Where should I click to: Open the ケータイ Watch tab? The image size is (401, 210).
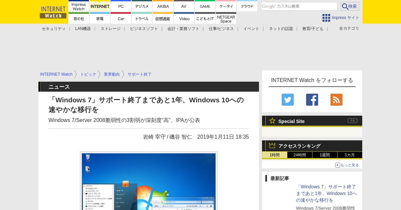point(226,6)
